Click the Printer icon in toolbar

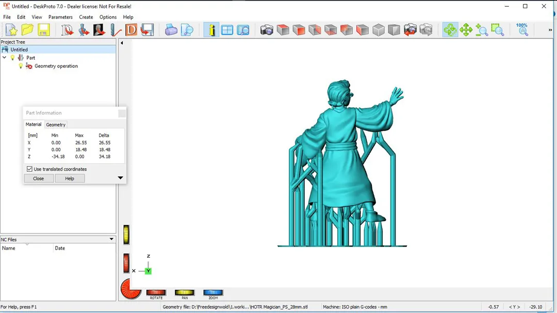pyautogui.click(x=171, y=30)
